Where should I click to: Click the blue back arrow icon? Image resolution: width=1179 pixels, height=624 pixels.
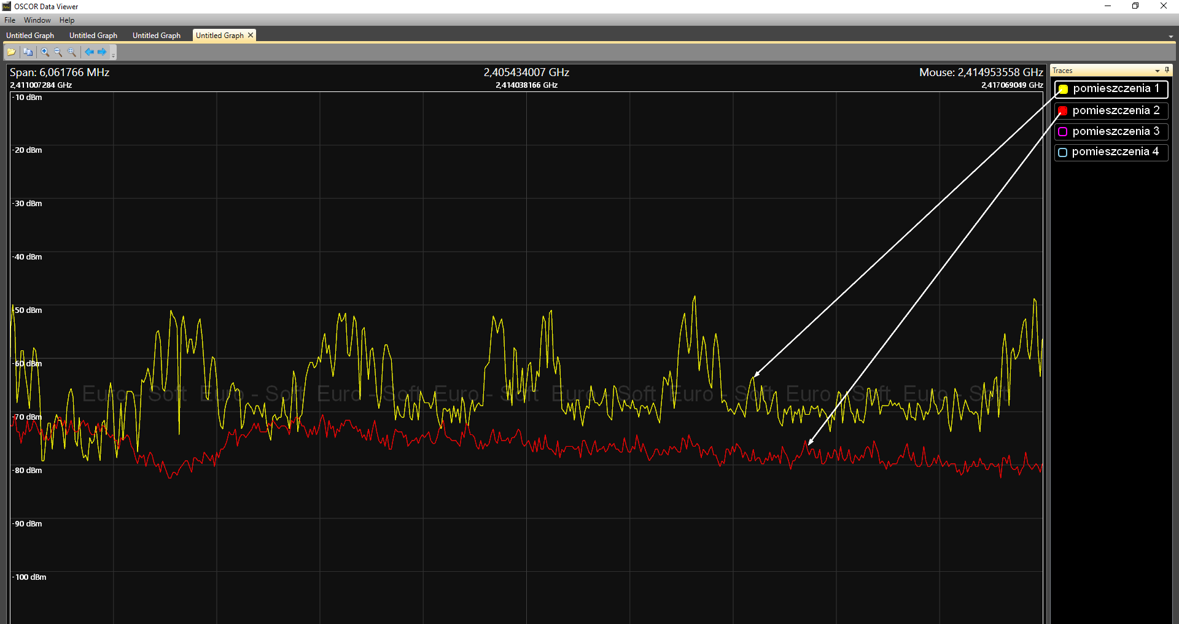[x=89, y=52]
